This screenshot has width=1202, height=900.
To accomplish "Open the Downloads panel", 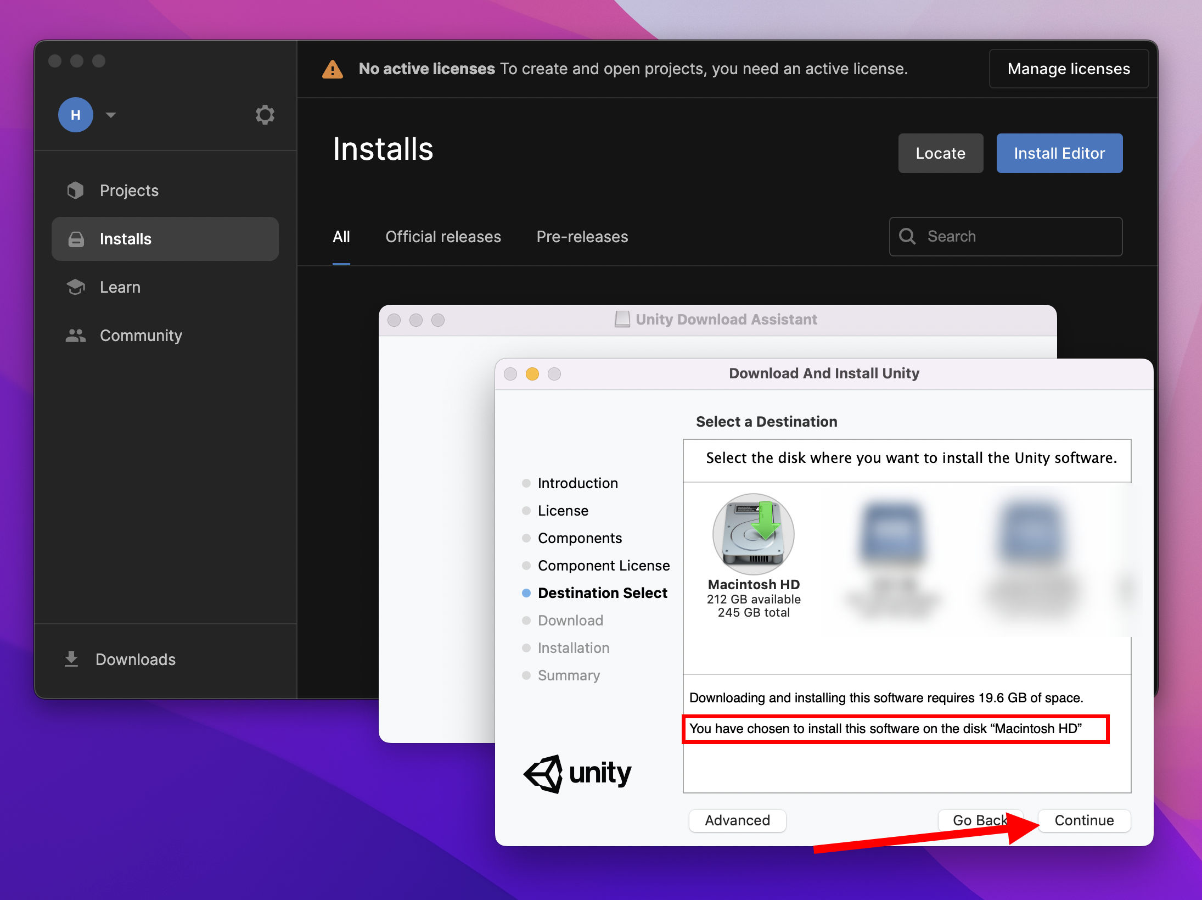I will (135, 659).
